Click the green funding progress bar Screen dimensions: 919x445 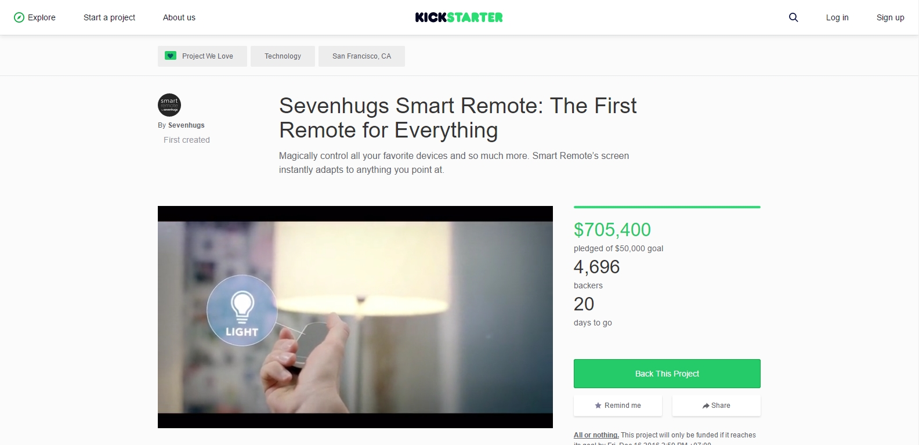click(667, 207)
